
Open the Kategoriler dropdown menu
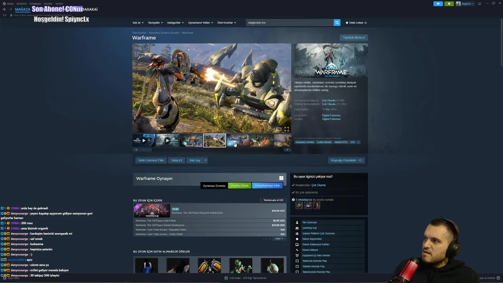(175, 22)
